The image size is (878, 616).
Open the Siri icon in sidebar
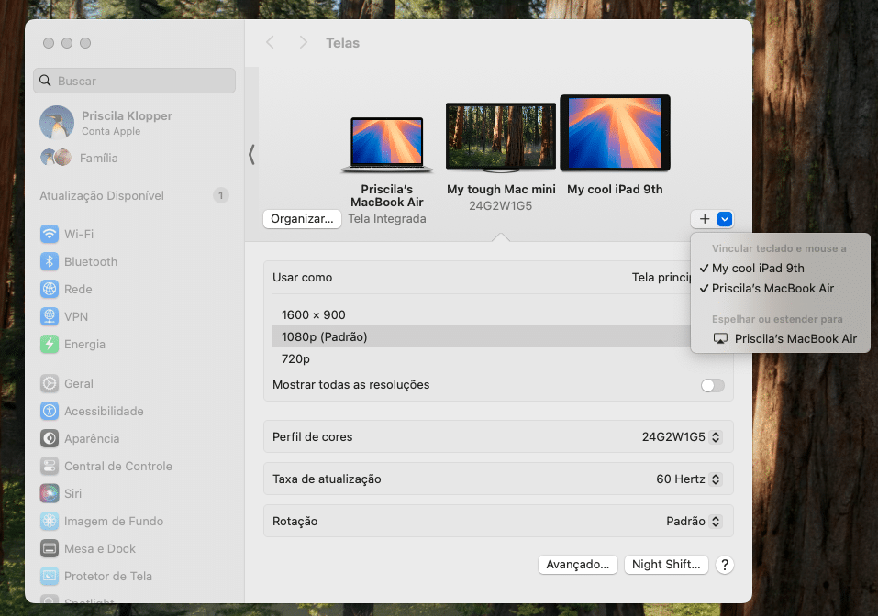click(x=50, y=493)
